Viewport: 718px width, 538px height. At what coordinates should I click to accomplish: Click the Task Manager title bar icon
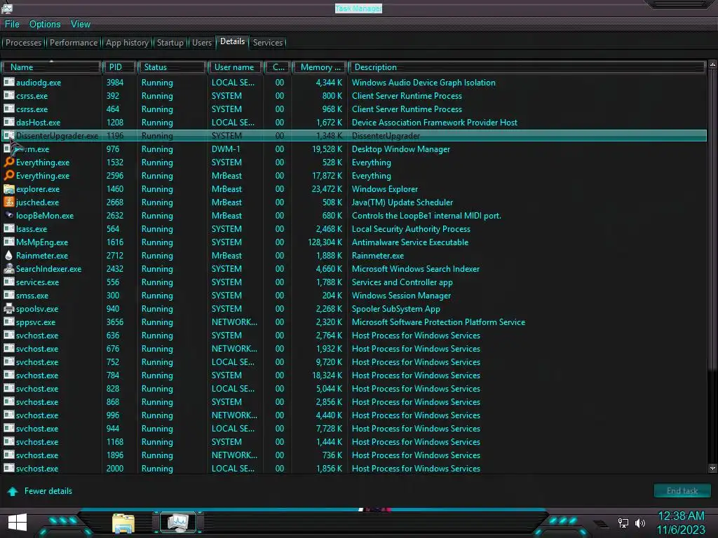[x=6, y=8]
